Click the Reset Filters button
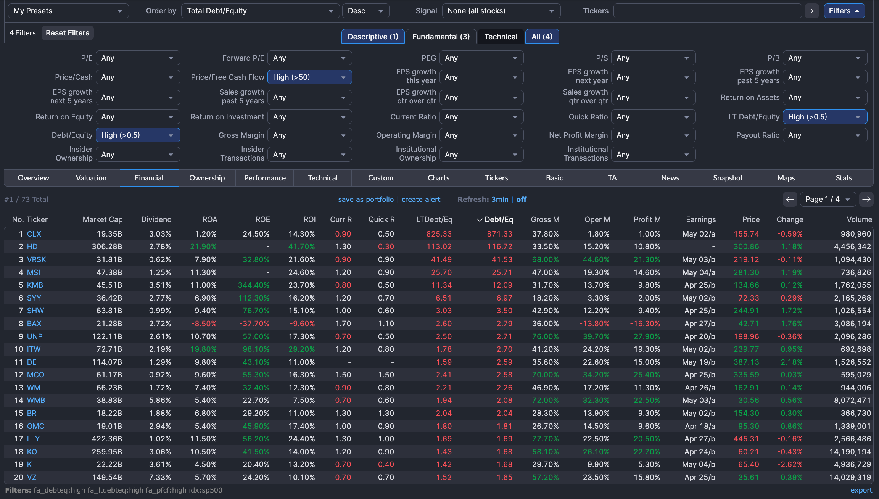Screen dimensions: 879x499 click(x=68, y=33)
